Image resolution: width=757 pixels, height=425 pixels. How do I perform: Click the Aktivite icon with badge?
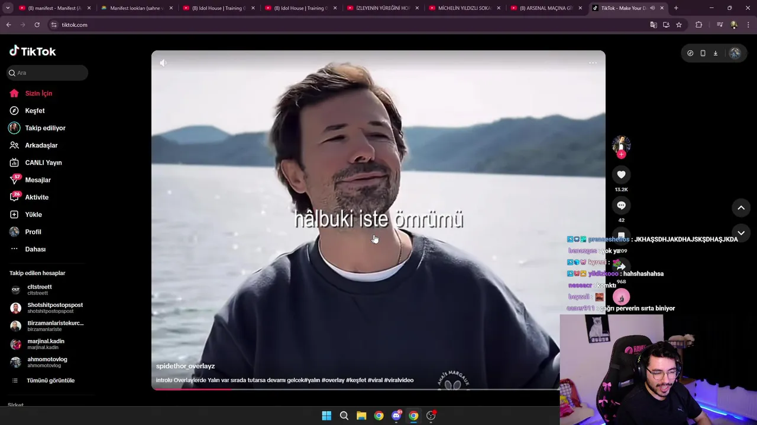[15, 197]
